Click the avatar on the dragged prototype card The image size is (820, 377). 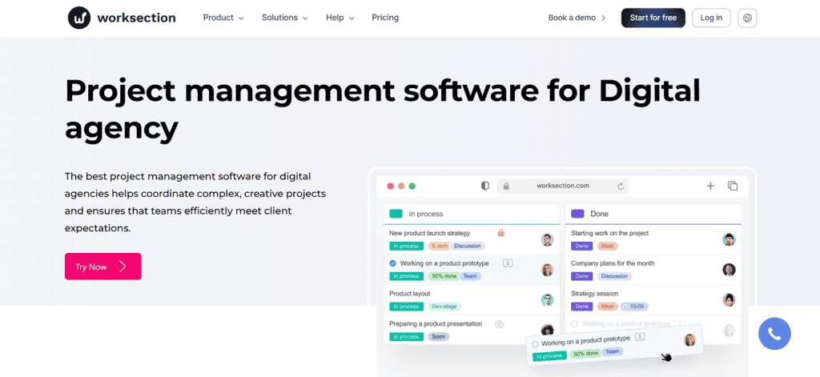point(689,340)
